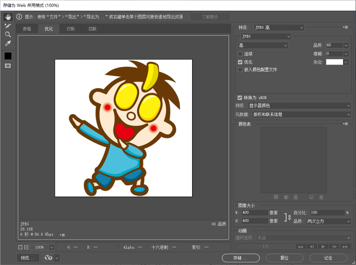Click the 复位 button
This screenshot has width=356, height=265.
[284, 258]
